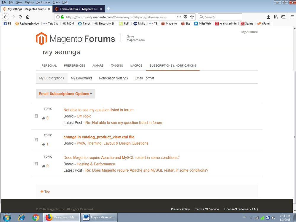Open the 'Hosting & Performance' board link
The image size is (296, 222).
tap(96, 164)
